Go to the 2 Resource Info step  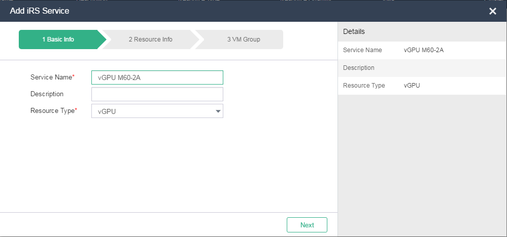[151, 39]
